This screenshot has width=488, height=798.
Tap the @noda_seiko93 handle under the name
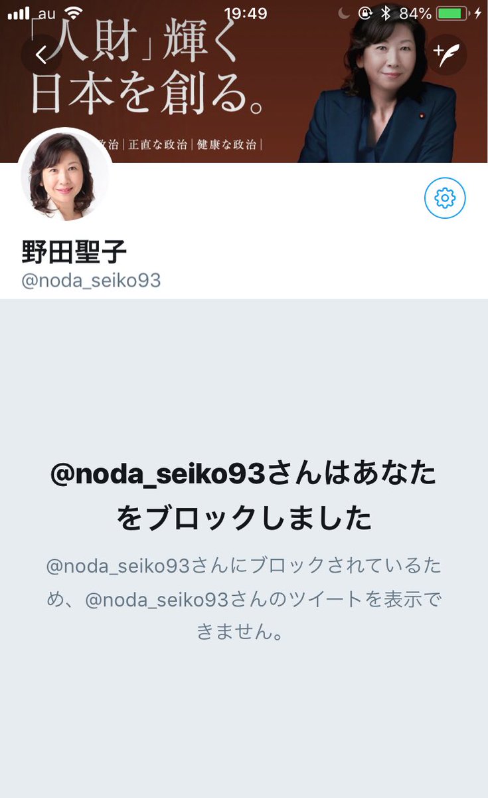point(91,280)
